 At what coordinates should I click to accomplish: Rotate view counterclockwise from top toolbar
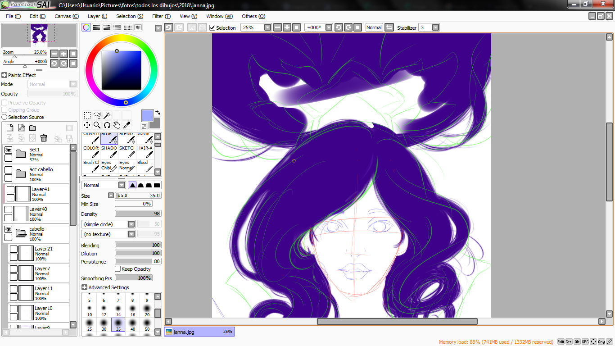pos(339,27)
